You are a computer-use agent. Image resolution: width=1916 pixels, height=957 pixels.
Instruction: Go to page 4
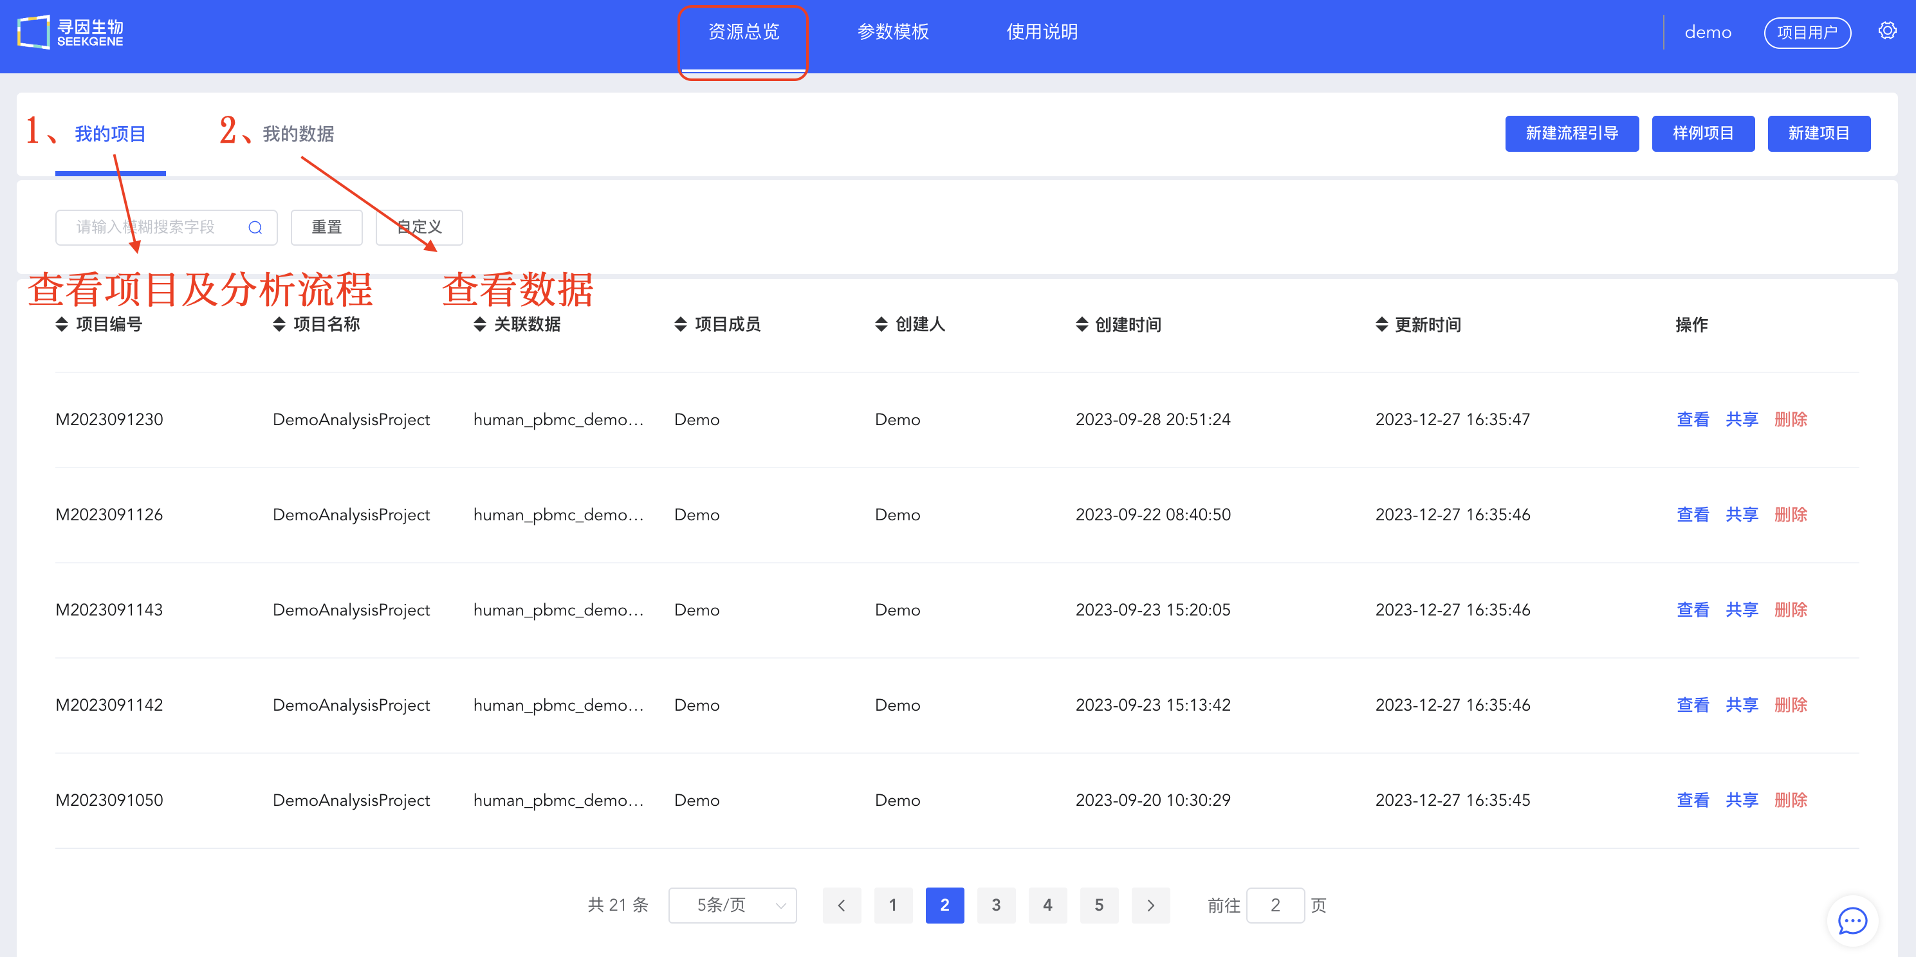click(x=1048, y=905)
